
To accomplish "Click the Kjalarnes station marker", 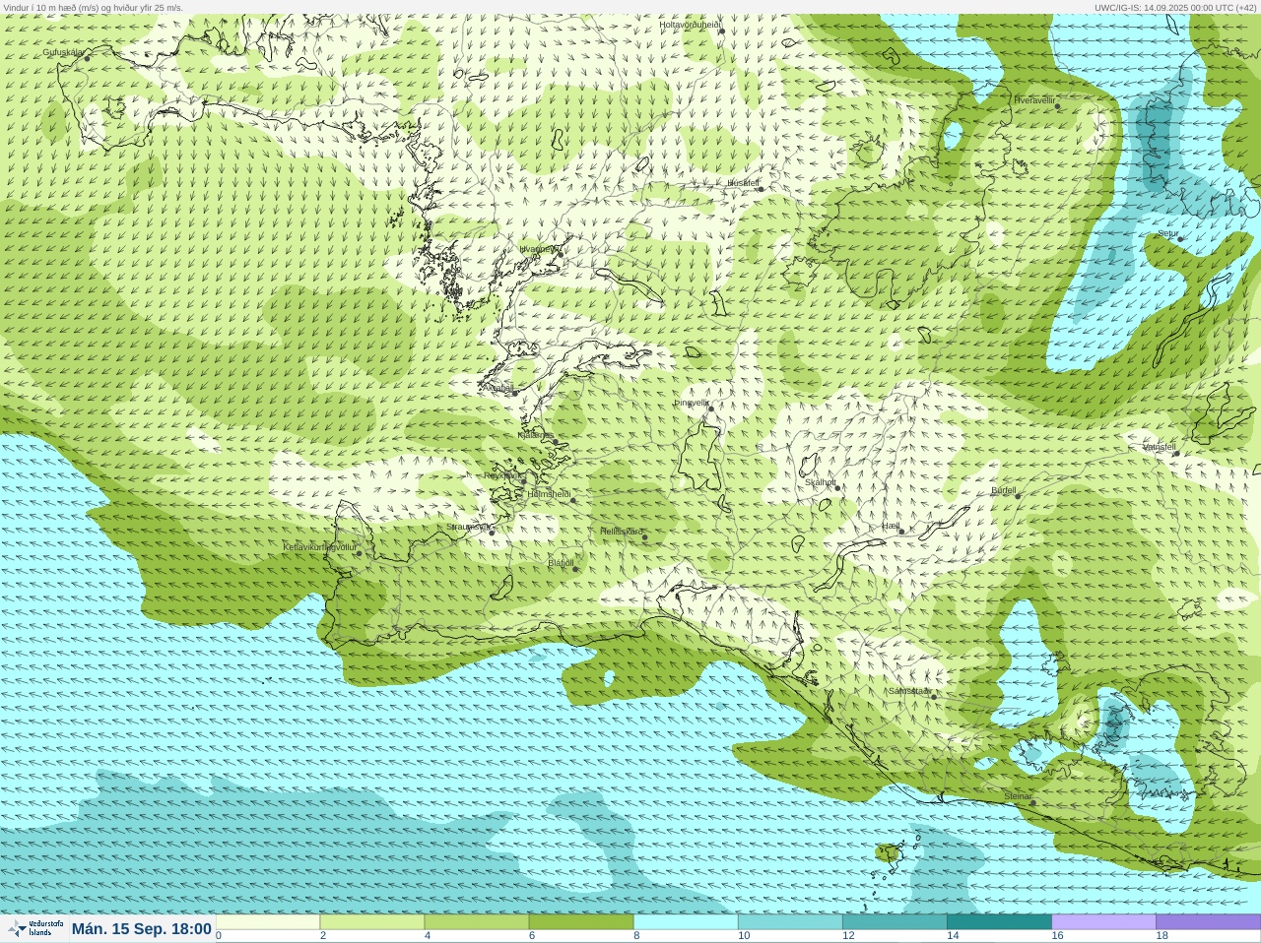I will (557, 442).
